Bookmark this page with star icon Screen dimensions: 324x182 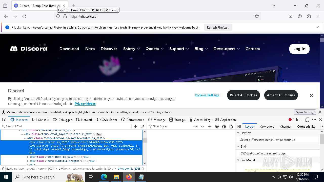click(257, 16)
